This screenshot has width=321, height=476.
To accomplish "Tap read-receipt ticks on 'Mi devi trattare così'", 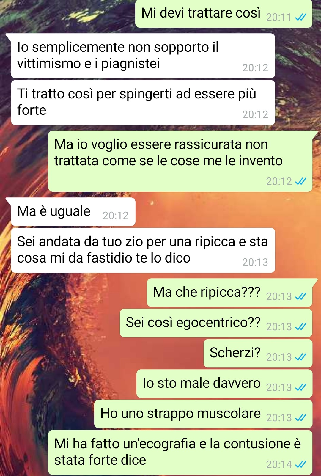I will pyautogui.click(x=300, y=18).
